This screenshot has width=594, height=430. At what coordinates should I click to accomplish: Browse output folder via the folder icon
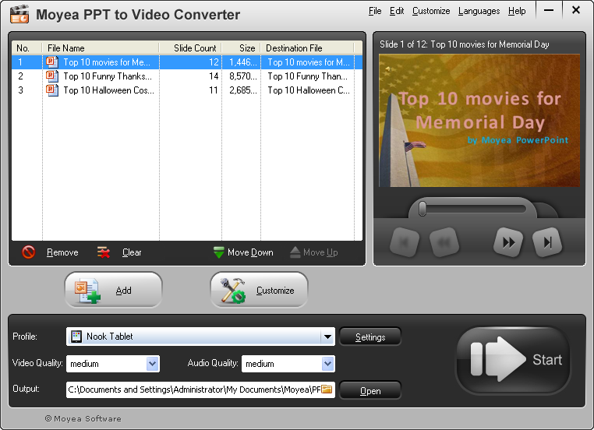click(327, 389)
